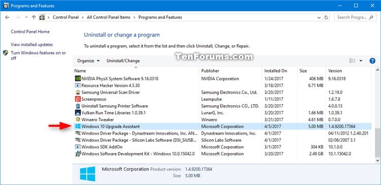Select NVIDIA PhysX System Software 9.16.0318
381x185 pixels.
pyautogui.click(x=120, y=78)
